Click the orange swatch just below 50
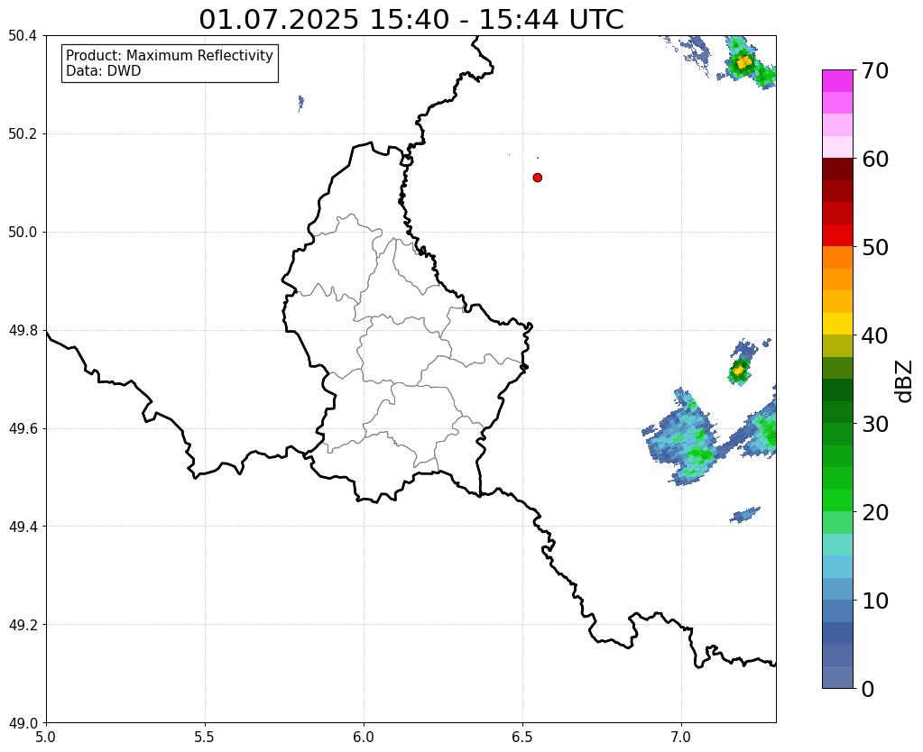The width and height of the screenshot is (923, 752). pyautogui.click(x=837, y=257)
